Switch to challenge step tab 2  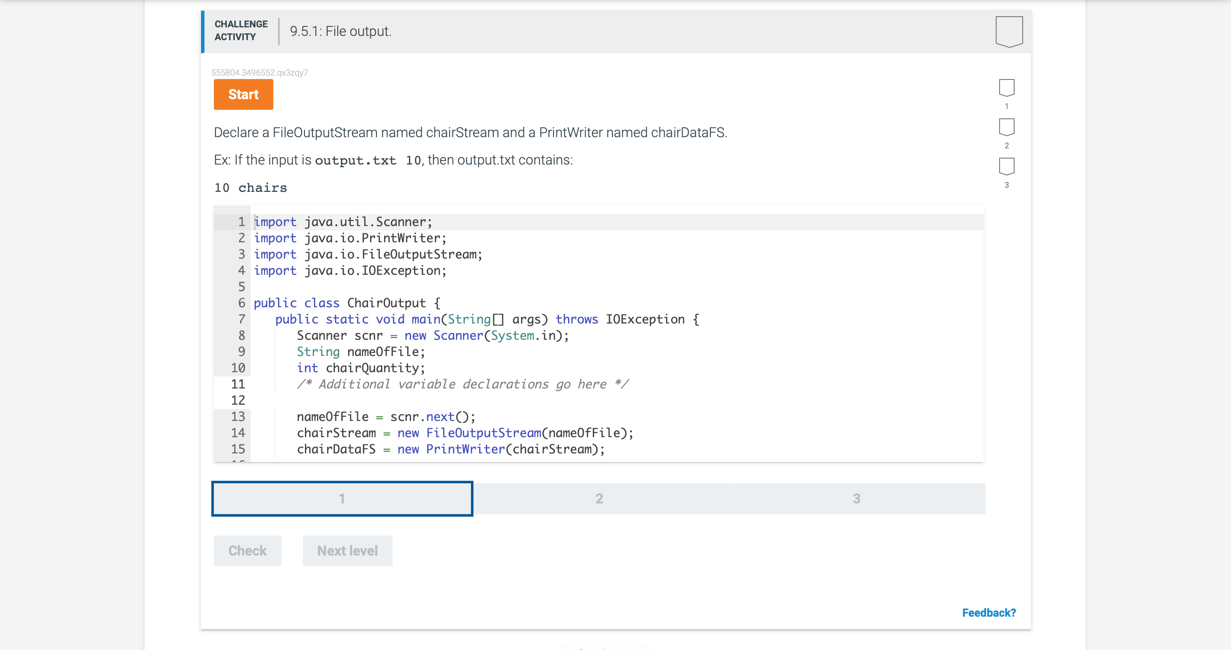tap(599, 498)
